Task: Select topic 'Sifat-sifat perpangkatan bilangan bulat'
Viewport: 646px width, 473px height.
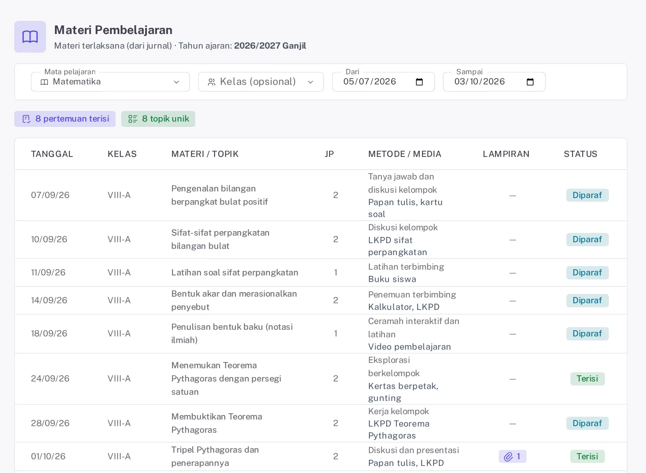Action: tap(220, 240)
